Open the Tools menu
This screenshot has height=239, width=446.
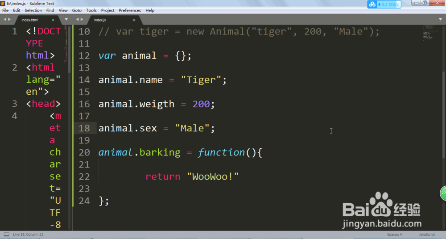click(x=91, y=10)
